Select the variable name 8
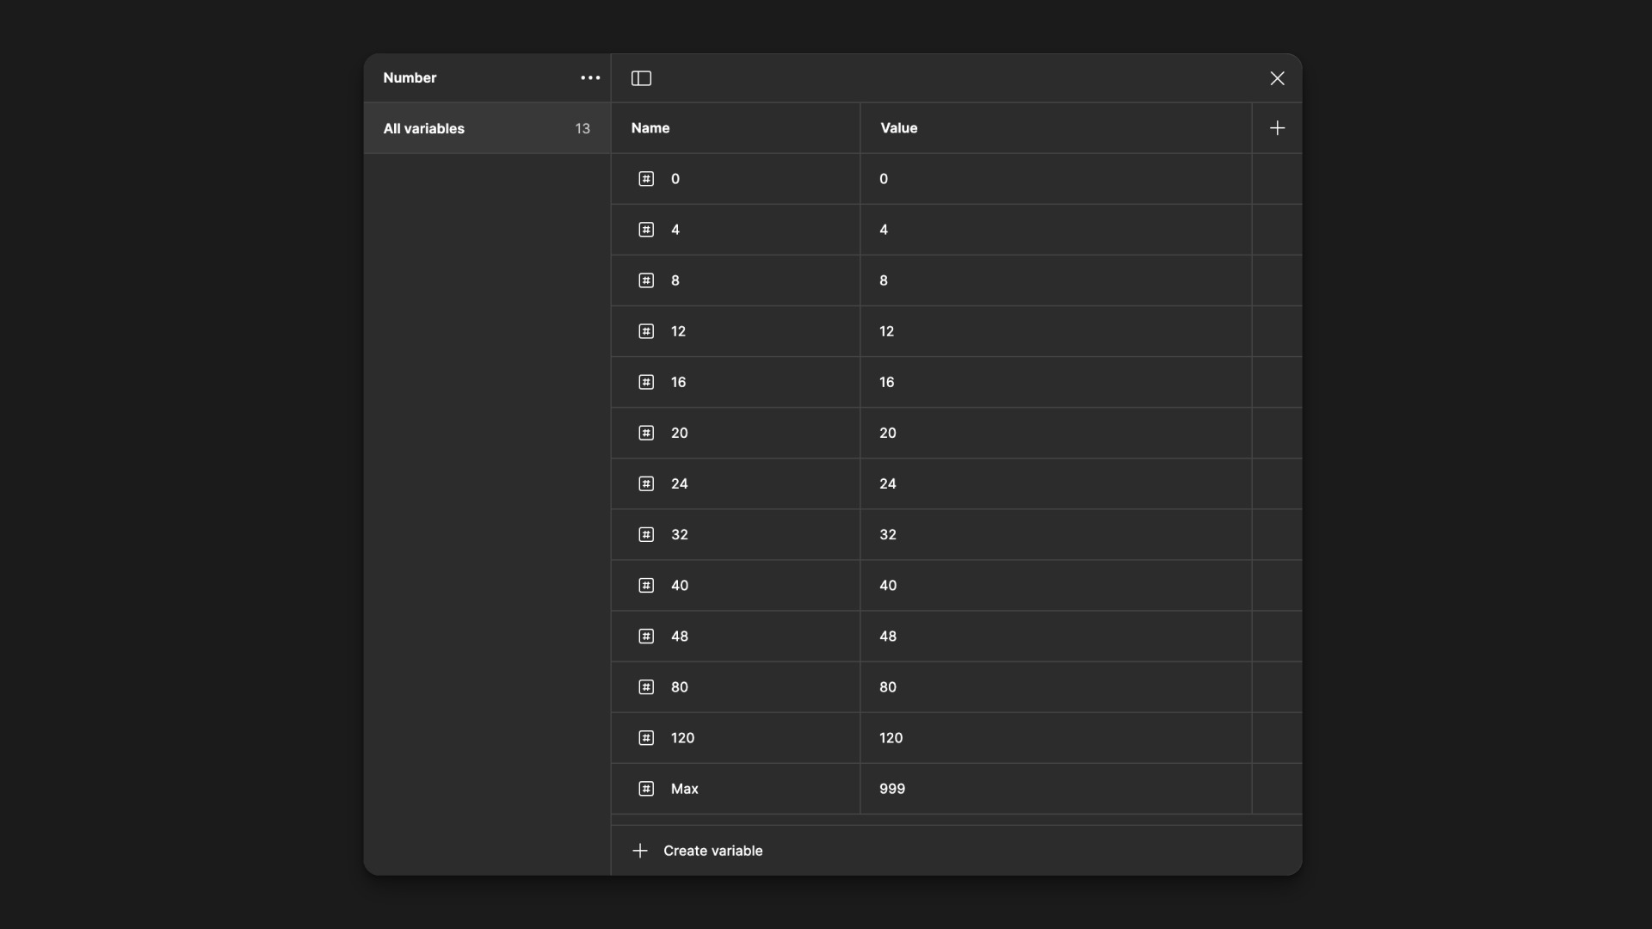Image resolution: width=1652 pixels, height=929 pixels. point(675,280)
